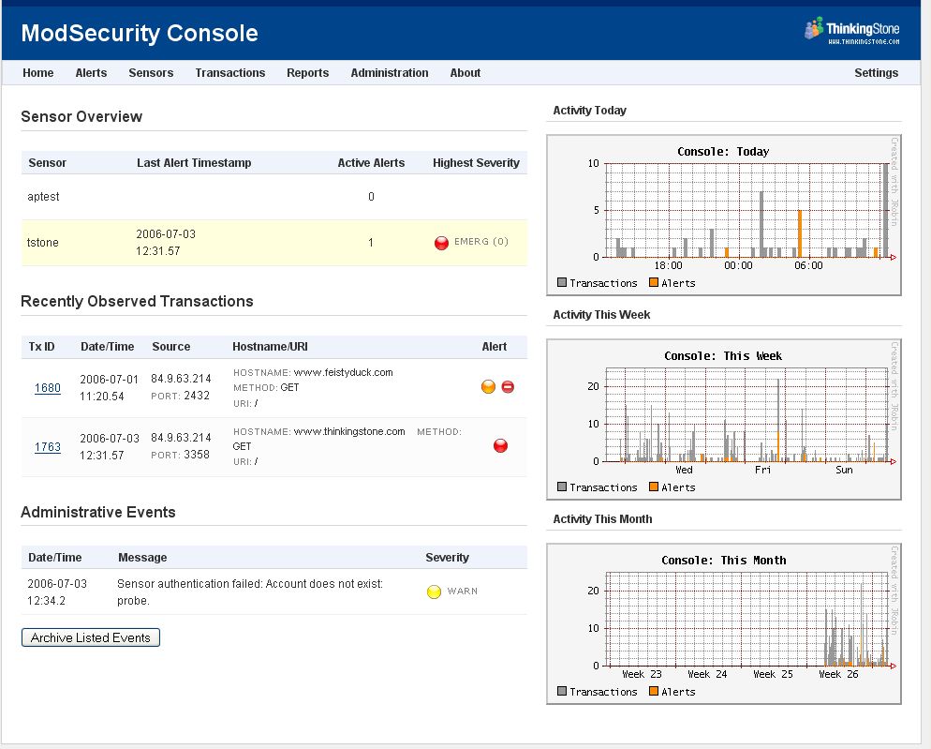Screen dimensions: 931x749
Task: Click the Recently Observed Transactions heading
Action: pyautogui.click(x=137, y=302)
